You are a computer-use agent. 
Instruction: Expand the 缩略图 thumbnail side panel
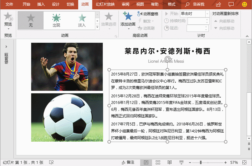[x=6, y=46]
